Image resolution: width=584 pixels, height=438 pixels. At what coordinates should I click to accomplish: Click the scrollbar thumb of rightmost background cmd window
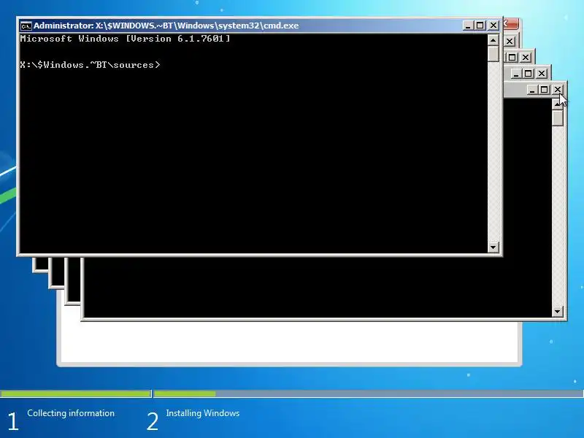click(558, 118)
